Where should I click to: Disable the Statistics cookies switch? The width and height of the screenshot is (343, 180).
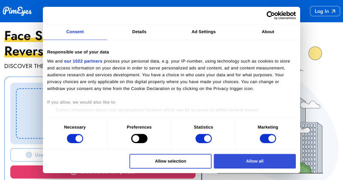point(203,139)
